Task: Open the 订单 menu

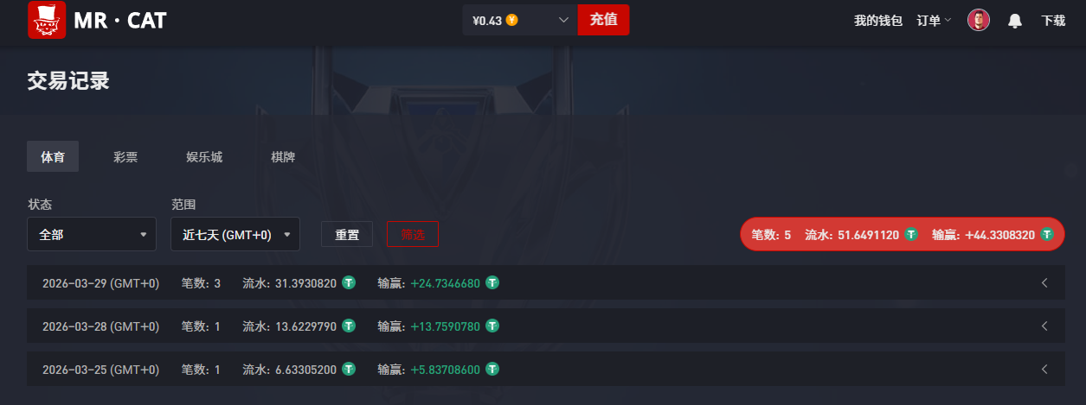Action: 934,21
